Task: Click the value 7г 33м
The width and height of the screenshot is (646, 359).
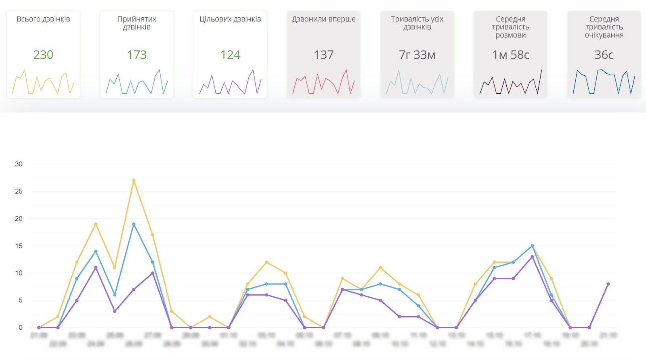Action: tap(417, 55)
